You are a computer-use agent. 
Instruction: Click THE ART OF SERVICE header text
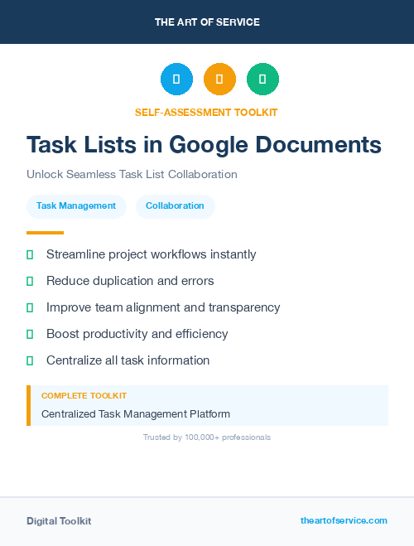click(207, 22)
